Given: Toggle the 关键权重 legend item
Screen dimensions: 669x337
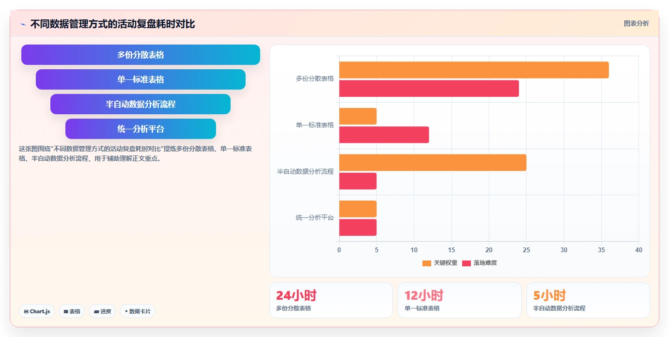Looking at the screenshot, I should click(x=440, y=263).
